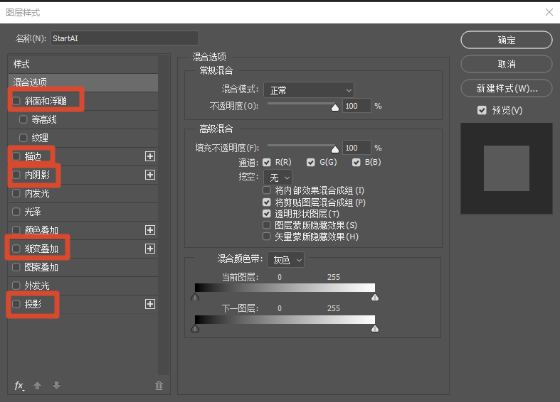
Task: Open the 混合模式 dropdown showing 正常
Action: click(x=309, y=90)
